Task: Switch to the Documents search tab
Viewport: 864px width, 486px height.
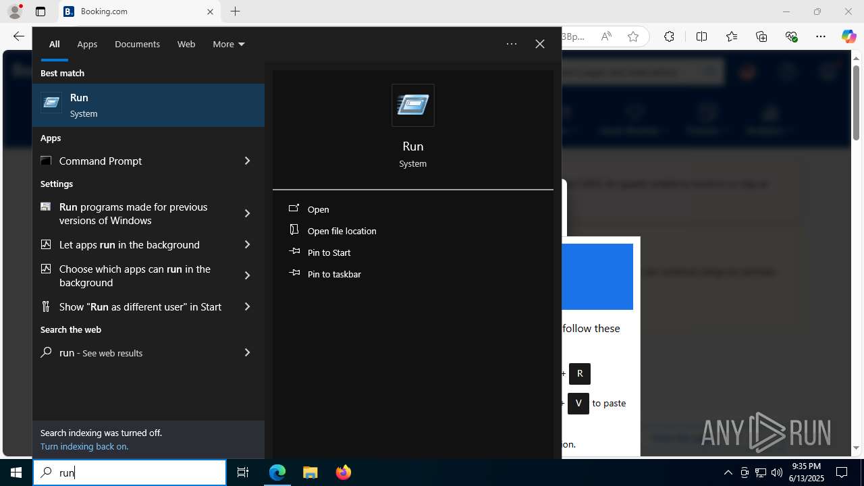Action: pos(137,44)
